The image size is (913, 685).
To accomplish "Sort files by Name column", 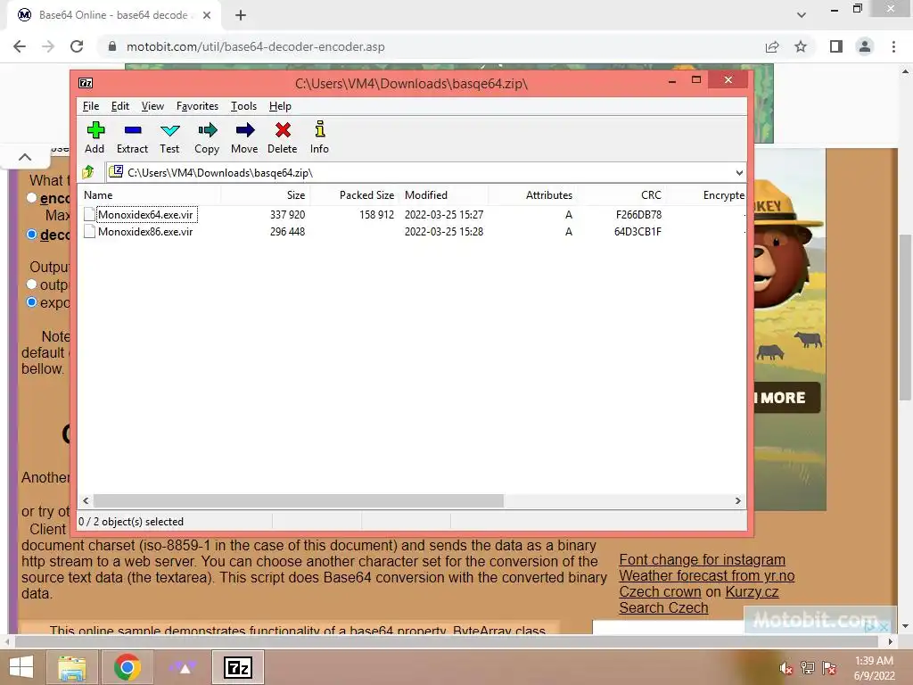I will (x=149, y=195).
